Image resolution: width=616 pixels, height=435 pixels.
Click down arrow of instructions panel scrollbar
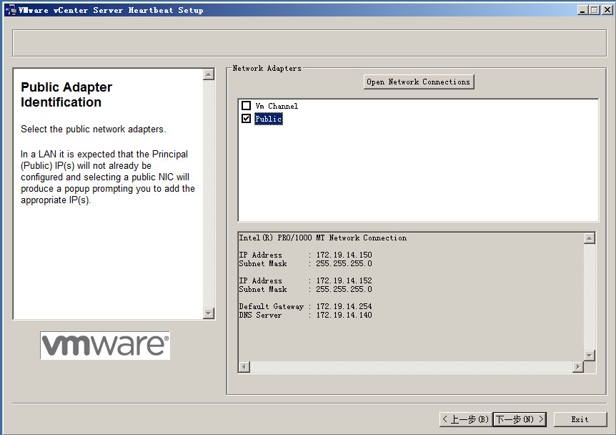(x=209, y=313)
